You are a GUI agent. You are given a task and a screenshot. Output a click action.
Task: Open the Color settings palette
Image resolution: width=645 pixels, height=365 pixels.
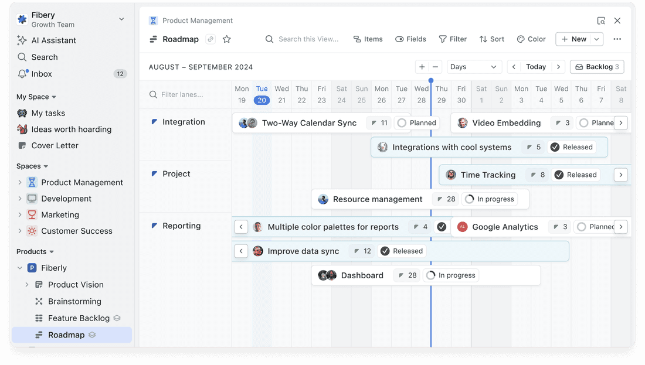pos(531,39)
